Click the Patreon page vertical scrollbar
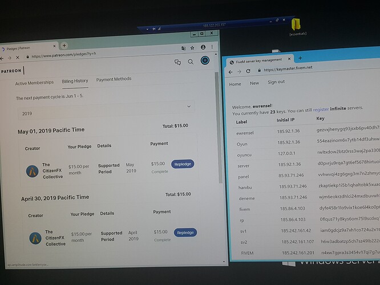 [x=217, y=128]
